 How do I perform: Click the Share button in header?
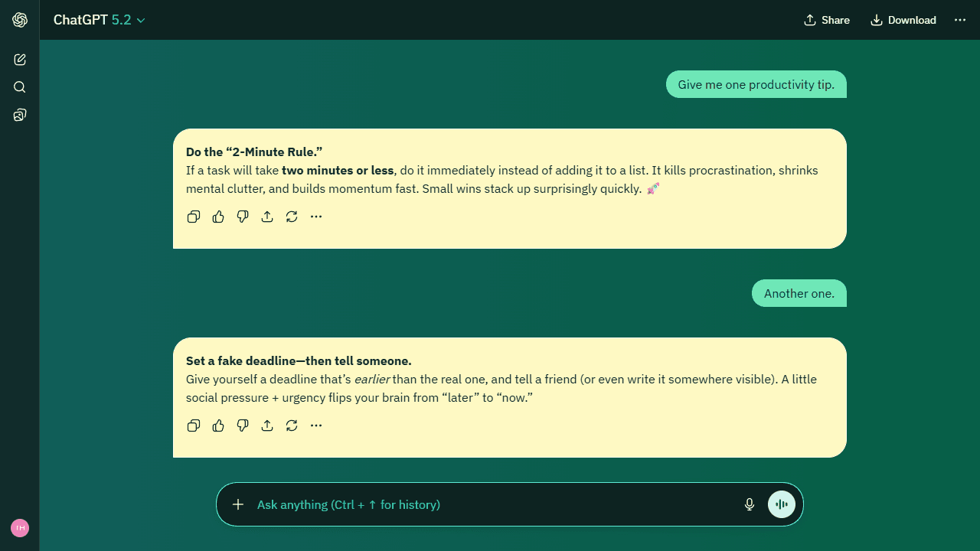coord(827,20)
